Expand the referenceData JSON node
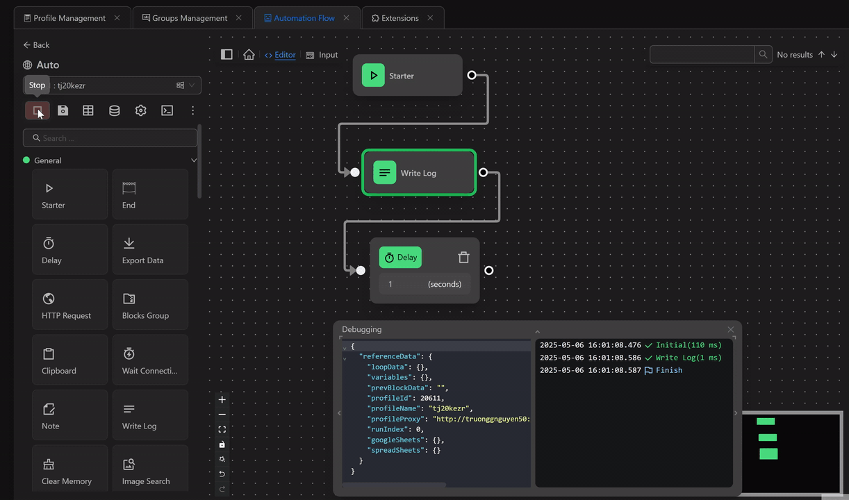849x500 pixels. click(x=344, y=356)
